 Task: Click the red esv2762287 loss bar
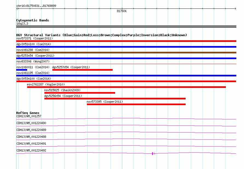coord(126,87)
